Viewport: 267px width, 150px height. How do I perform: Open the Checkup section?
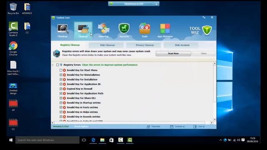coord(63,31)
